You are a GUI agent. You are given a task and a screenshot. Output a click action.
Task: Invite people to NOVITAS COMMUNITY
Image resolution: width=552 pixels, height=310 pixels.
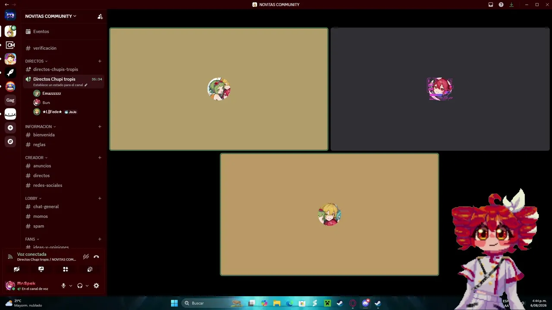(100, 16)
